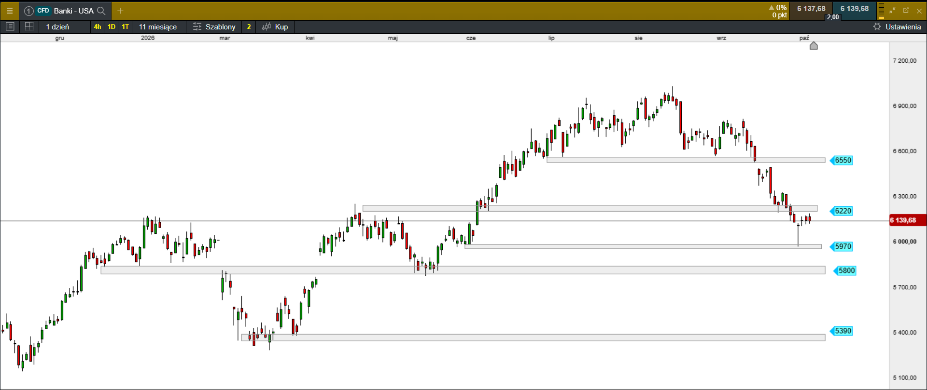Select the 6220 price level label

coord(842,211)
